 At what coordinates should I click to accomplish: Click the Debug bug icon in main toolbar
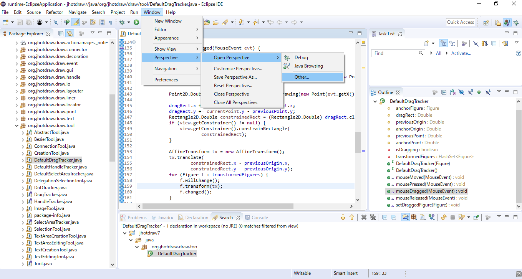coord(122,22)
